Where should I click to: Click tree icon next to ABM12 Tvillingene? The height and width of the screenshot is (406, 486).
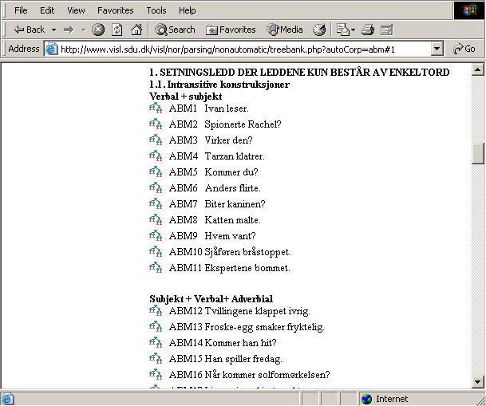point(156,310)
